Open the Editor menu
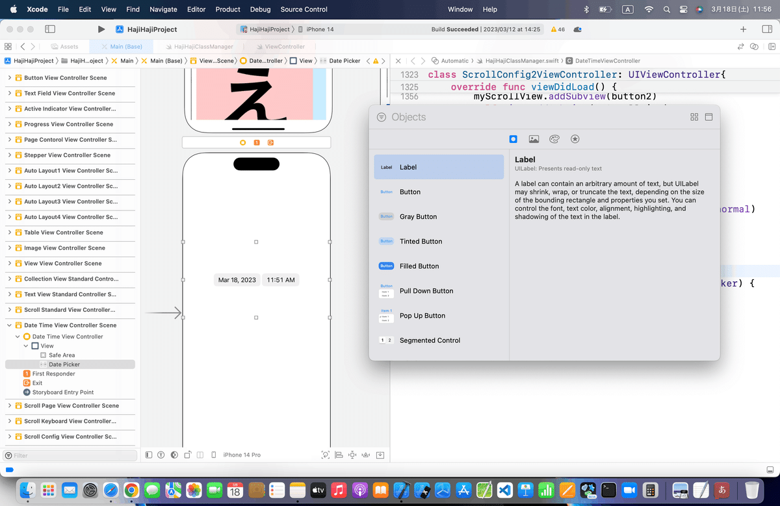The height and width of the screenshot is (506, 780). [x=196, y=9]
